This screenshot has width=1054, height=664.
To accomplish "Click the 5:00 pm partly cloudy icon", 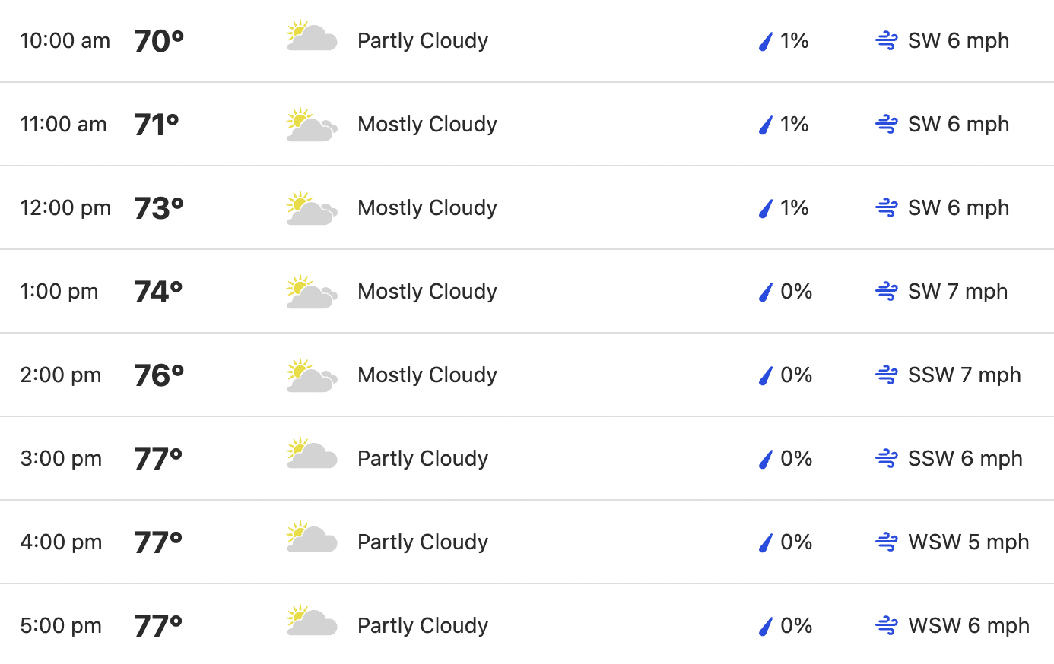I will pyautogui.click(x=312, y=621).
